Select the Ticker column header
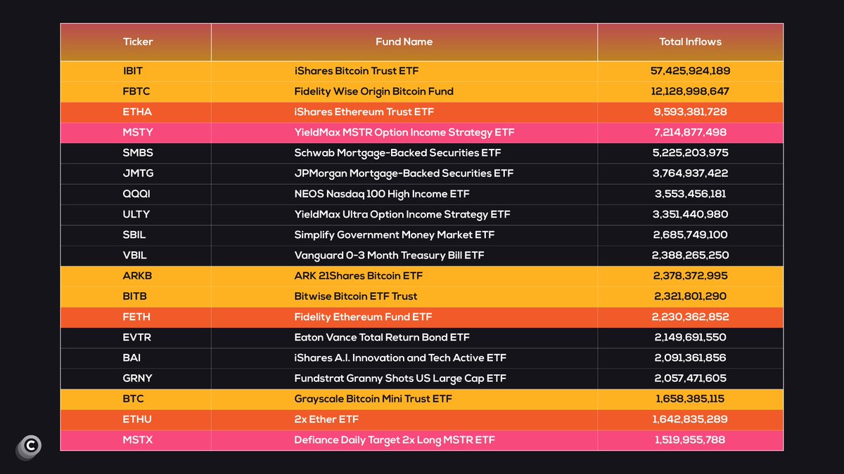844x474 pixels. point(137,41)
